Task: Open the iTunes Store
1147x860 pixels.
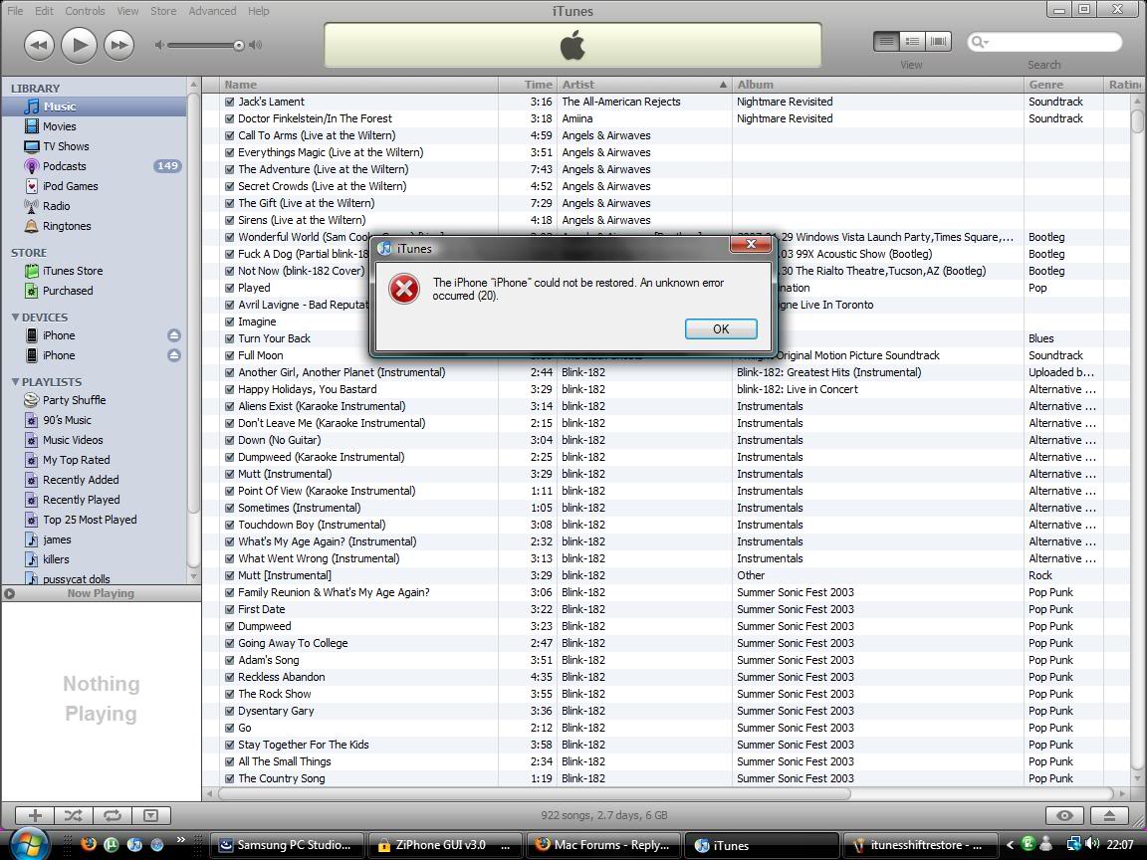Action: coord(72,271)
